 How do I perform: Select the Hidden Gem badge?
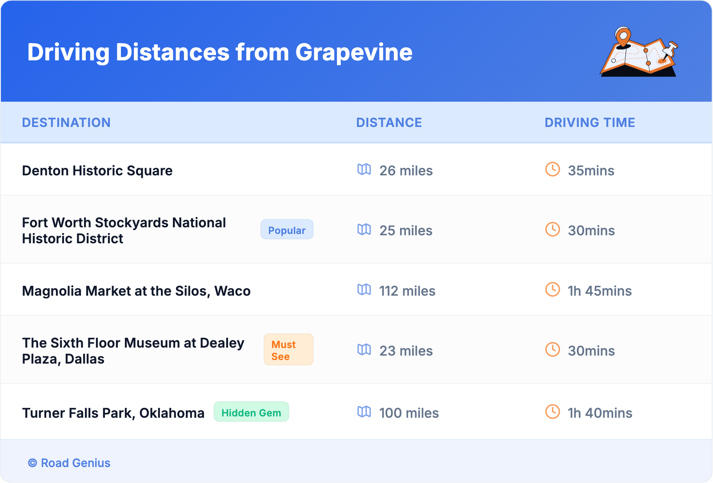(x=251, y=412)
